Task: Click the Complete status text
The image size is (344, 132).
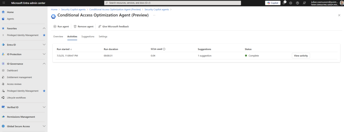Action: [254, 55]
